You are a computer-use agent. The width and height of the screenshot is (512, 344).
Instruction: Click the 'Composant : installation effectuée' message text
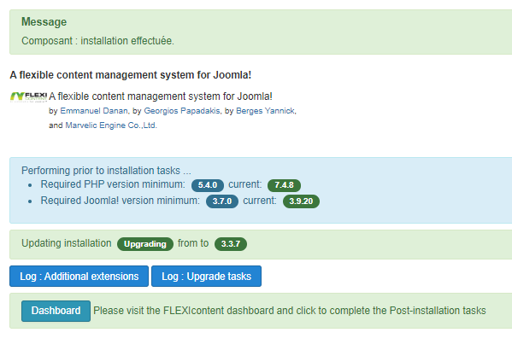(97, 41)
